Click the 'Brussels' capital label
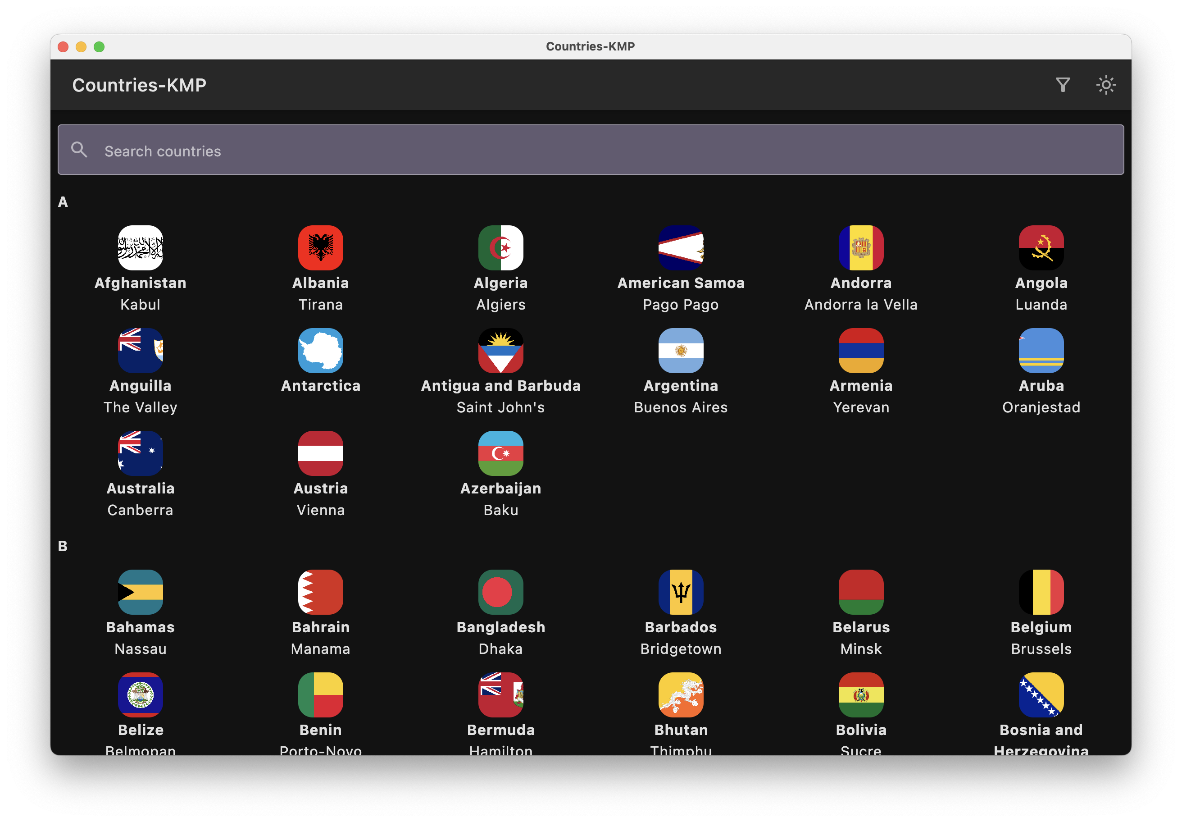1182x822 pixels. pos(1041,649)
